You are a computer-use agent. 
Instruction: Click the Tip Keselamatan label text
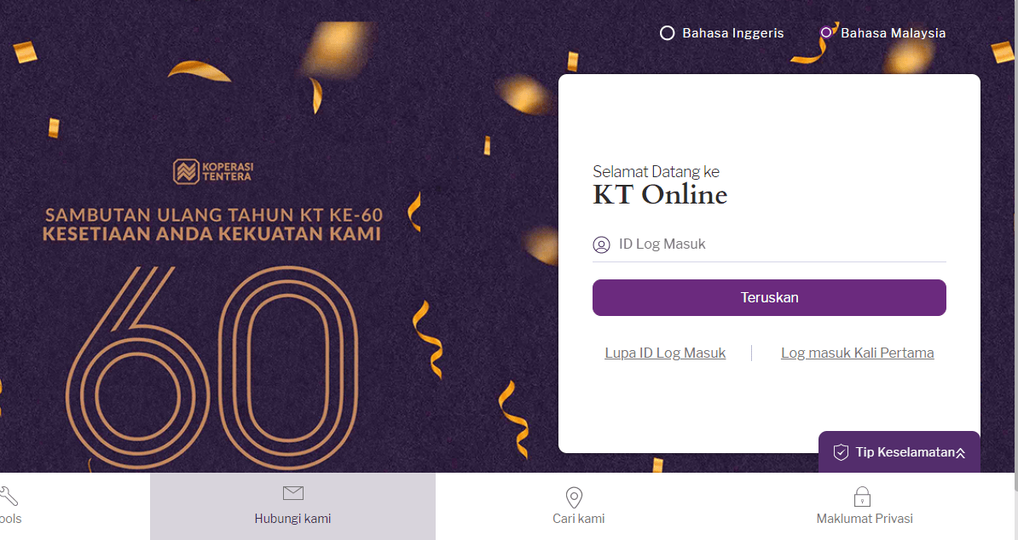[x=904, y=452]
